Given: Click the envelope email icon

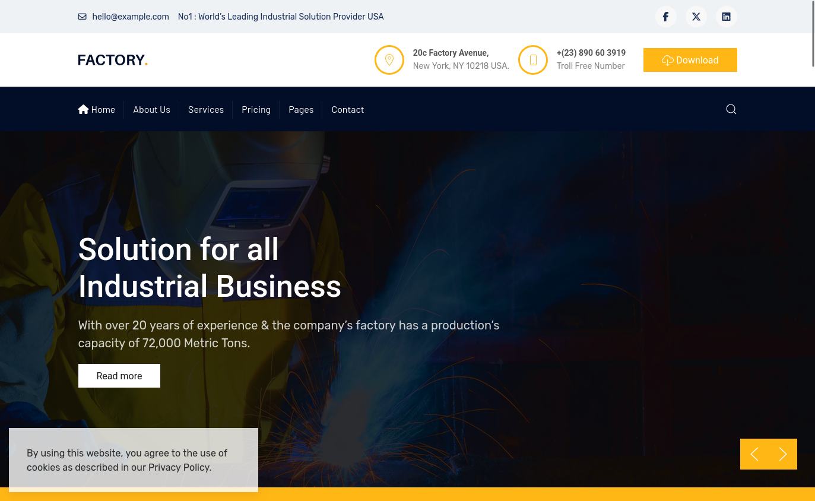Looking at the screenshot, I should pos(82,17).
